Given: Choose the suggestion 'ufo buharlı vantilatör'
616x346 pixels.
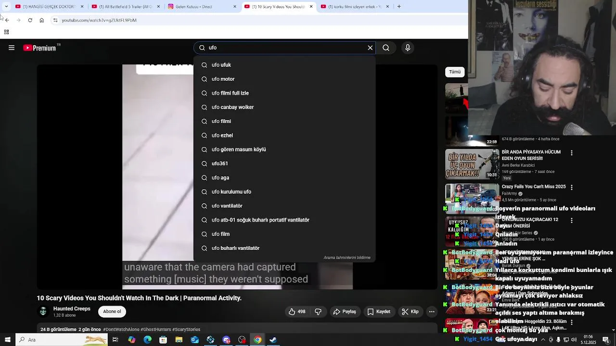Looking at the screenshot, I should (x=284, y=248).
